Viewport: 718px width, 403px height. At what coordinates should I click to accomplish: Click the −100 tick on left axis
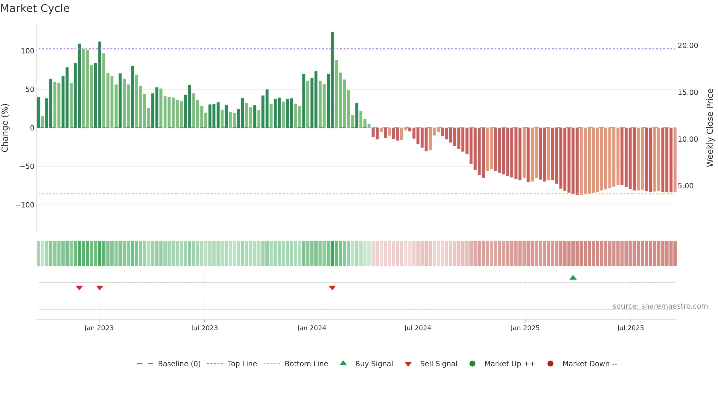pos(25,205)
